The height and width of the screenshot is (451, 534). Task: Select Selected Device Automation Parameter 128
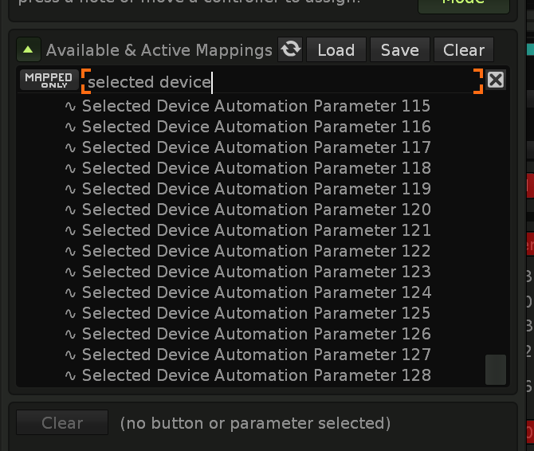click(x=255, y=375)
